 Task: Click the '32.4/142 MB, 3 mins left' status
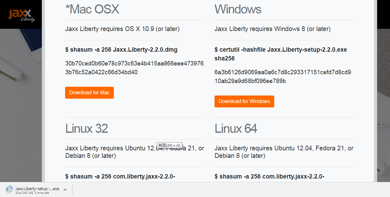tap(32, 193)
